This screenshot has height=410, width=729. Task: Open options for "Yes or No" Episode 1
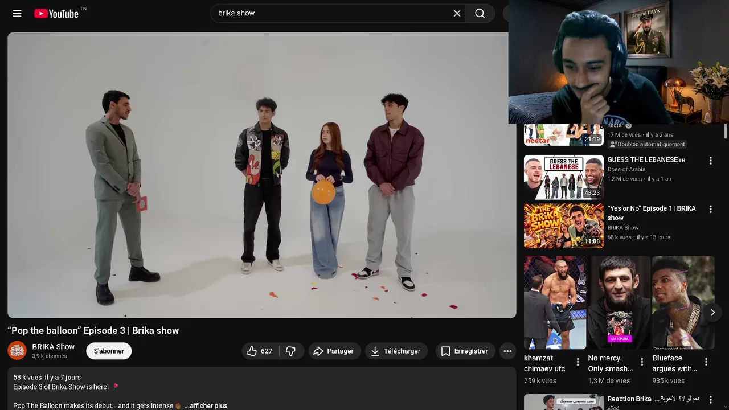710,210
